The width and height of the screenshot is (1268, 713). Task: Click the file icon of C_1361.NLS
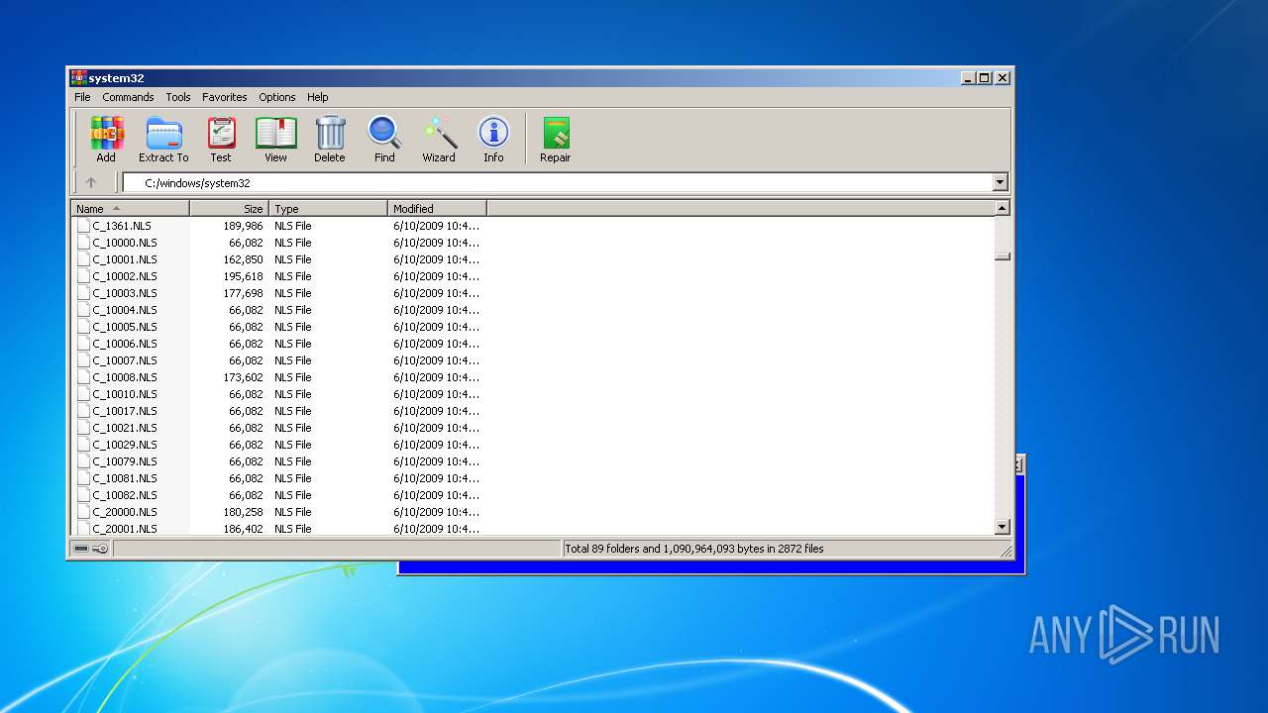click(83, 226)
